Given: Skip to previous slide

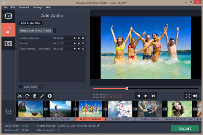Looking at the screenshot, I should coord(138,96).
